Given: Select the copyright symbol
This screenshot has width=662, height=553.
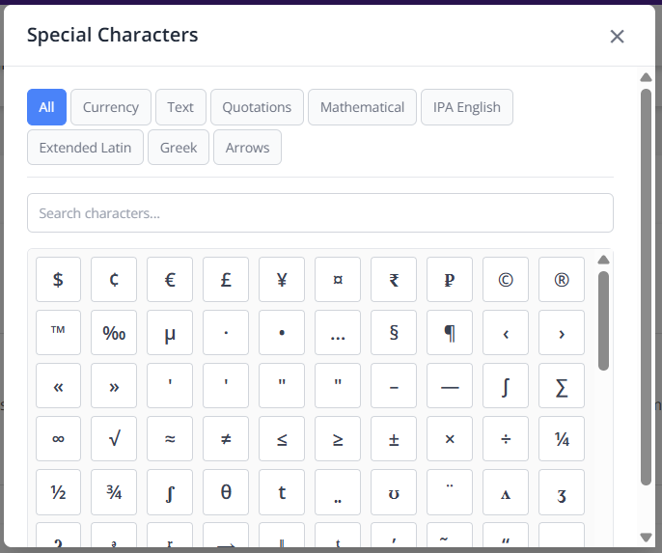Looking at the screenshot, I should coord(506,280).
